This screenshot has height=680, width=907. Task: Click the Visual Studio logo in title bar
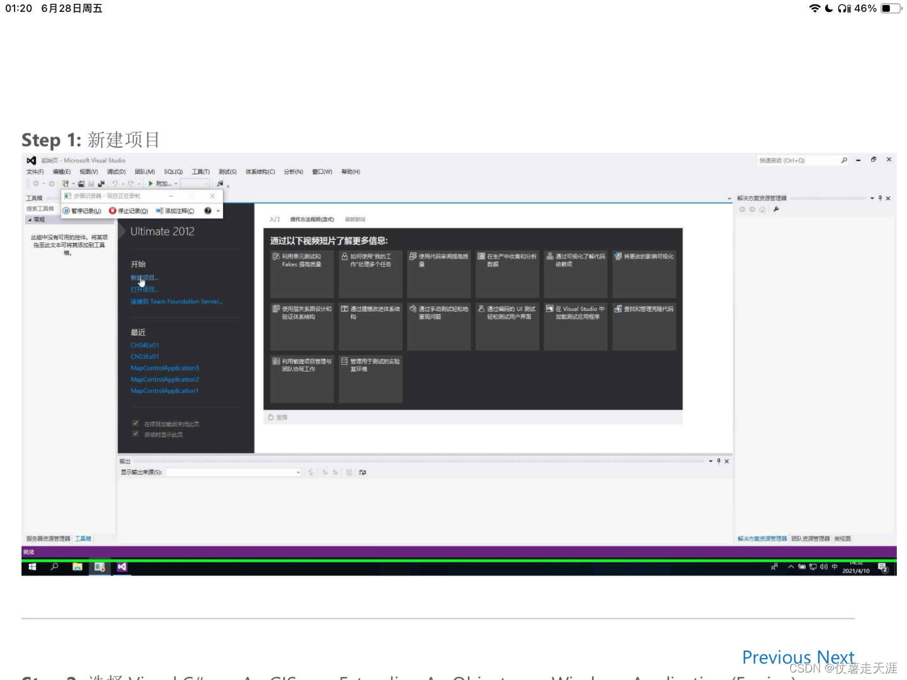coord(31,161)
